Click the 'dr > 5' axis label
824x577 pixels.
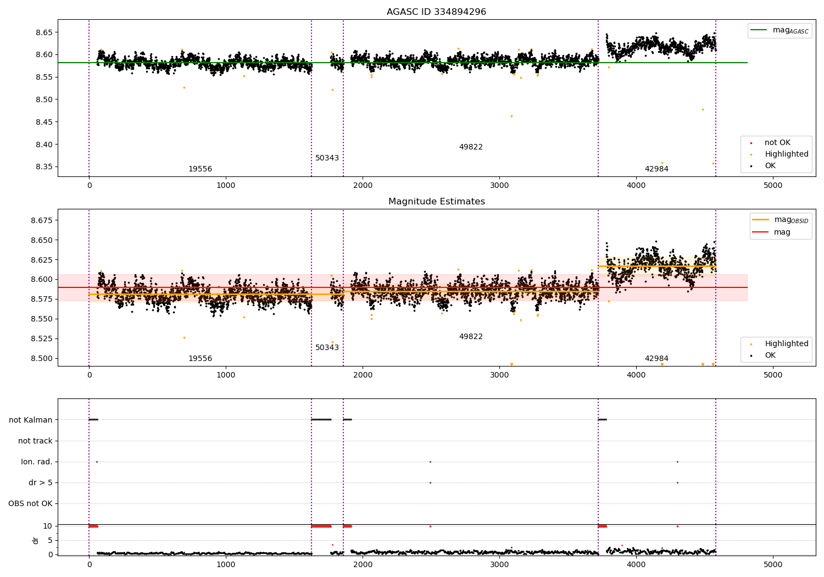tap(41, 483)
